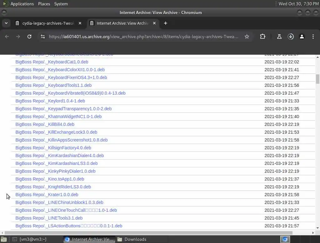
Task: Open the Places menu
Action: tap(44, 4)
